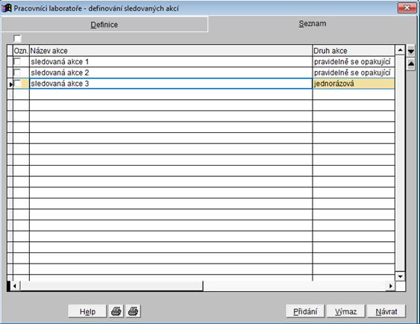
Task: Switch to the Definice tab
Action: 104,25
